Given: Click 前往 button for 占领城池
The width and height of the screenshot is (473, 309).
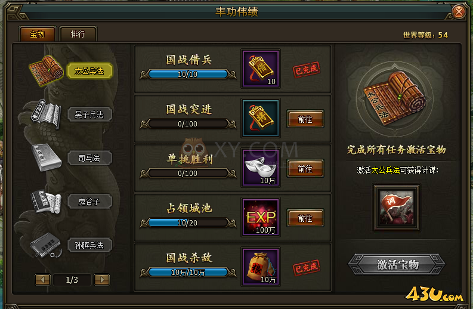Looking at the screenshot, I should pyautogui.click(x=305, y=218).
